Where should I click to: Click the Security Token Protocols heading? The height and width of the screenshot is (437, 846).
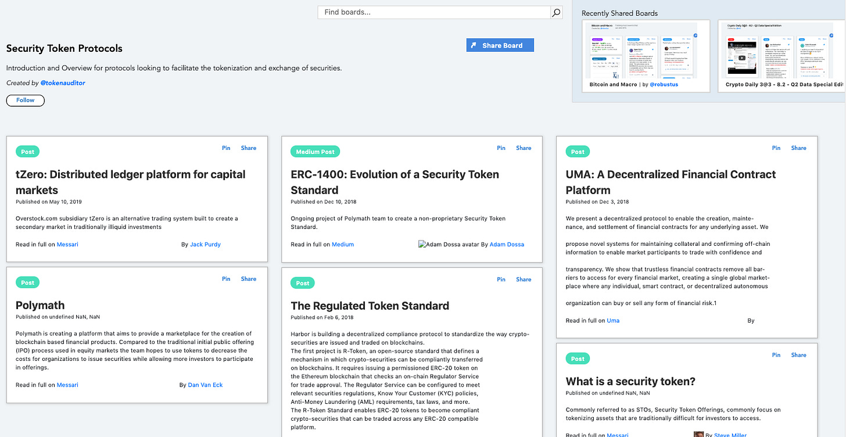pos(64,48)
